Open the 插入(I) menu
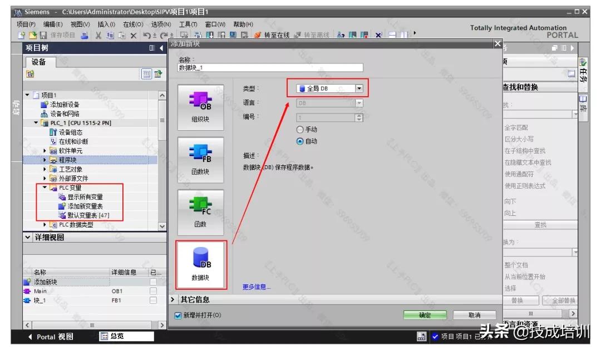 coord(106,24)
